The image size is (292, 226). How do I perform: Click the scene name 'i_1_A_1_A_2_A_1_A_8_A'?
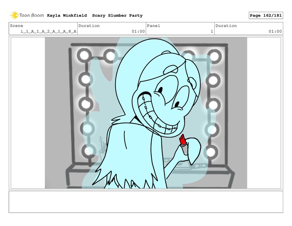coord(48,31)
